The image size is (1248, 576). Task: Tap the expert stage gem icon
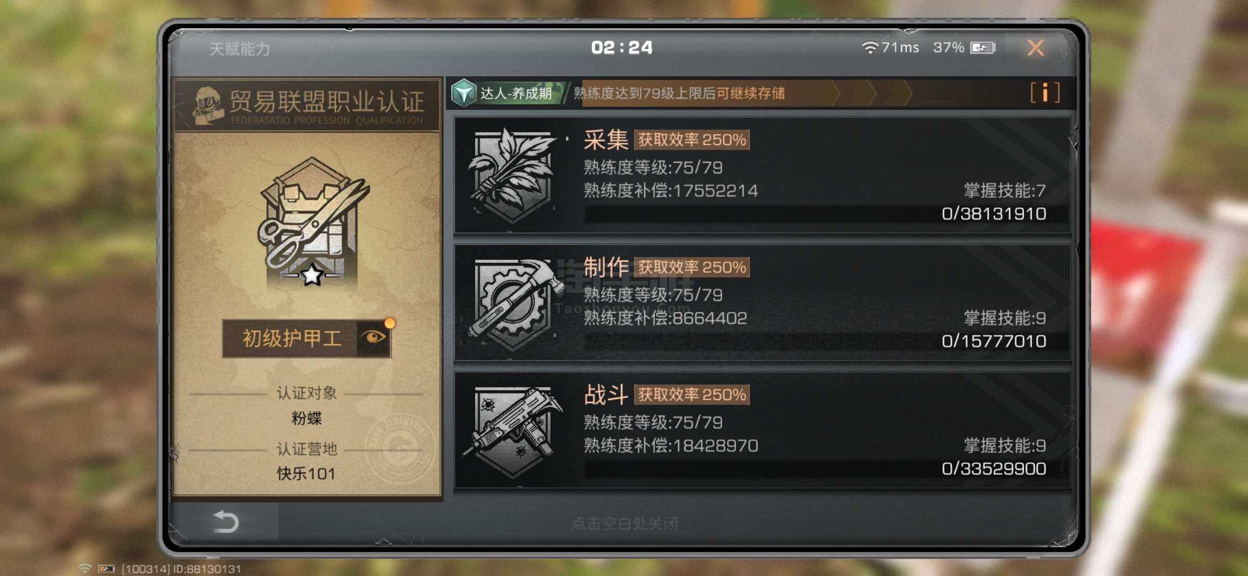463,93
